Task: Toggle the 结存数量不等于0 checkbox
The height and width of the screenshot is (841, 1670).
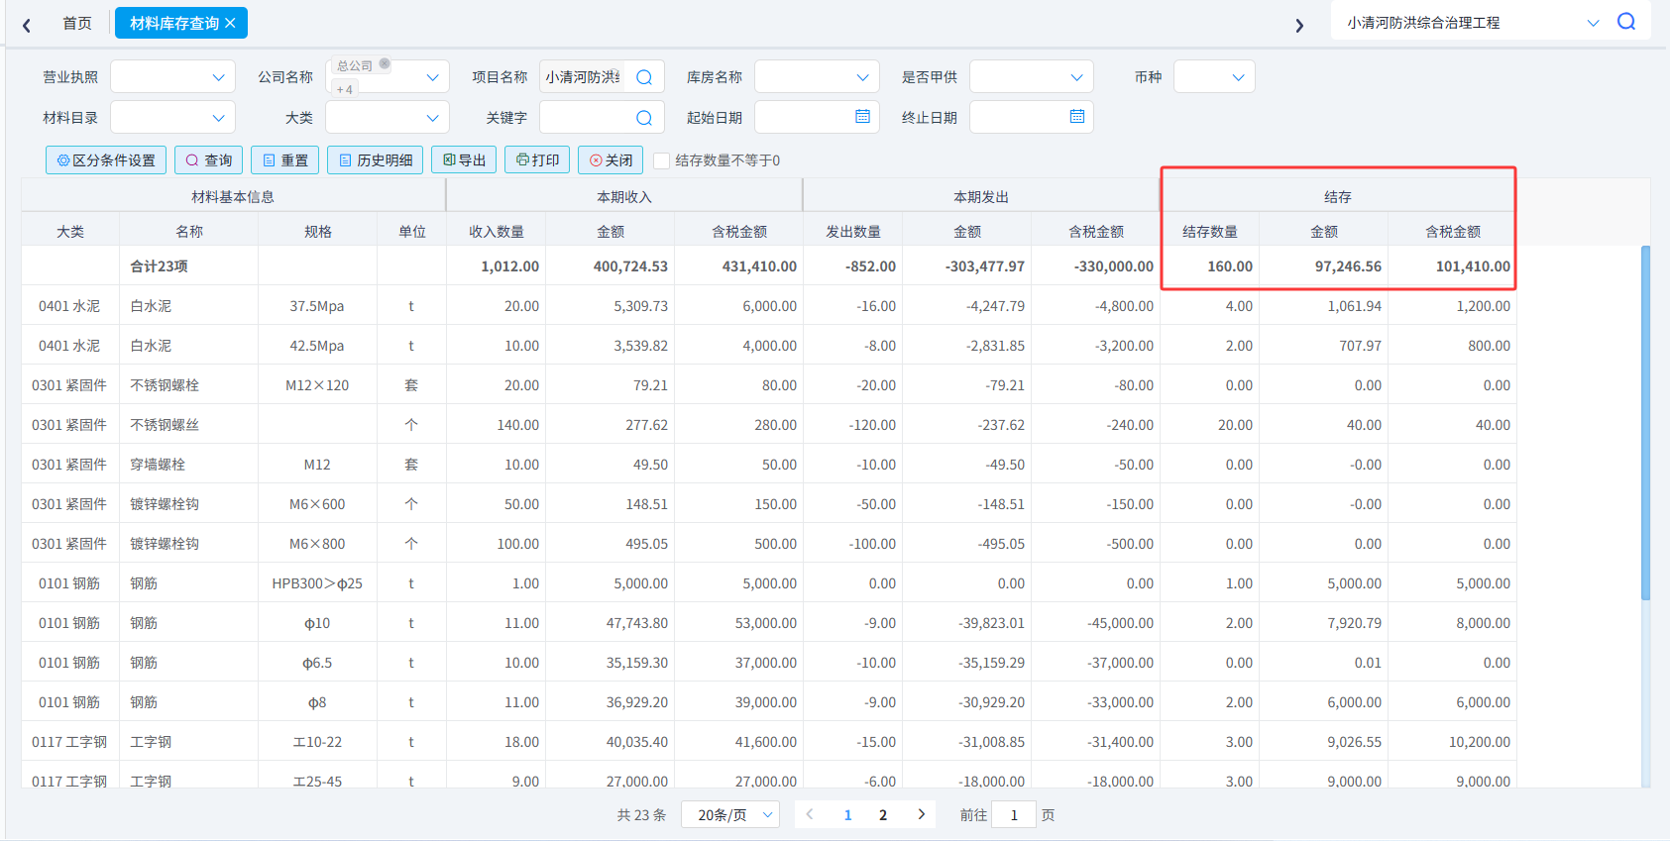Action: (x=662, y=160)
